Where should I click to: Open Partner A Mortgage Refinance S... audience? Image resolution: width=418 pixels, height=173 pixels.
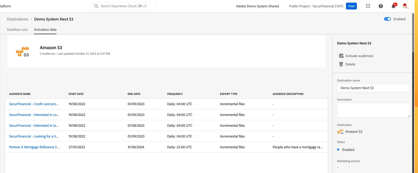[x=34, y=147]
